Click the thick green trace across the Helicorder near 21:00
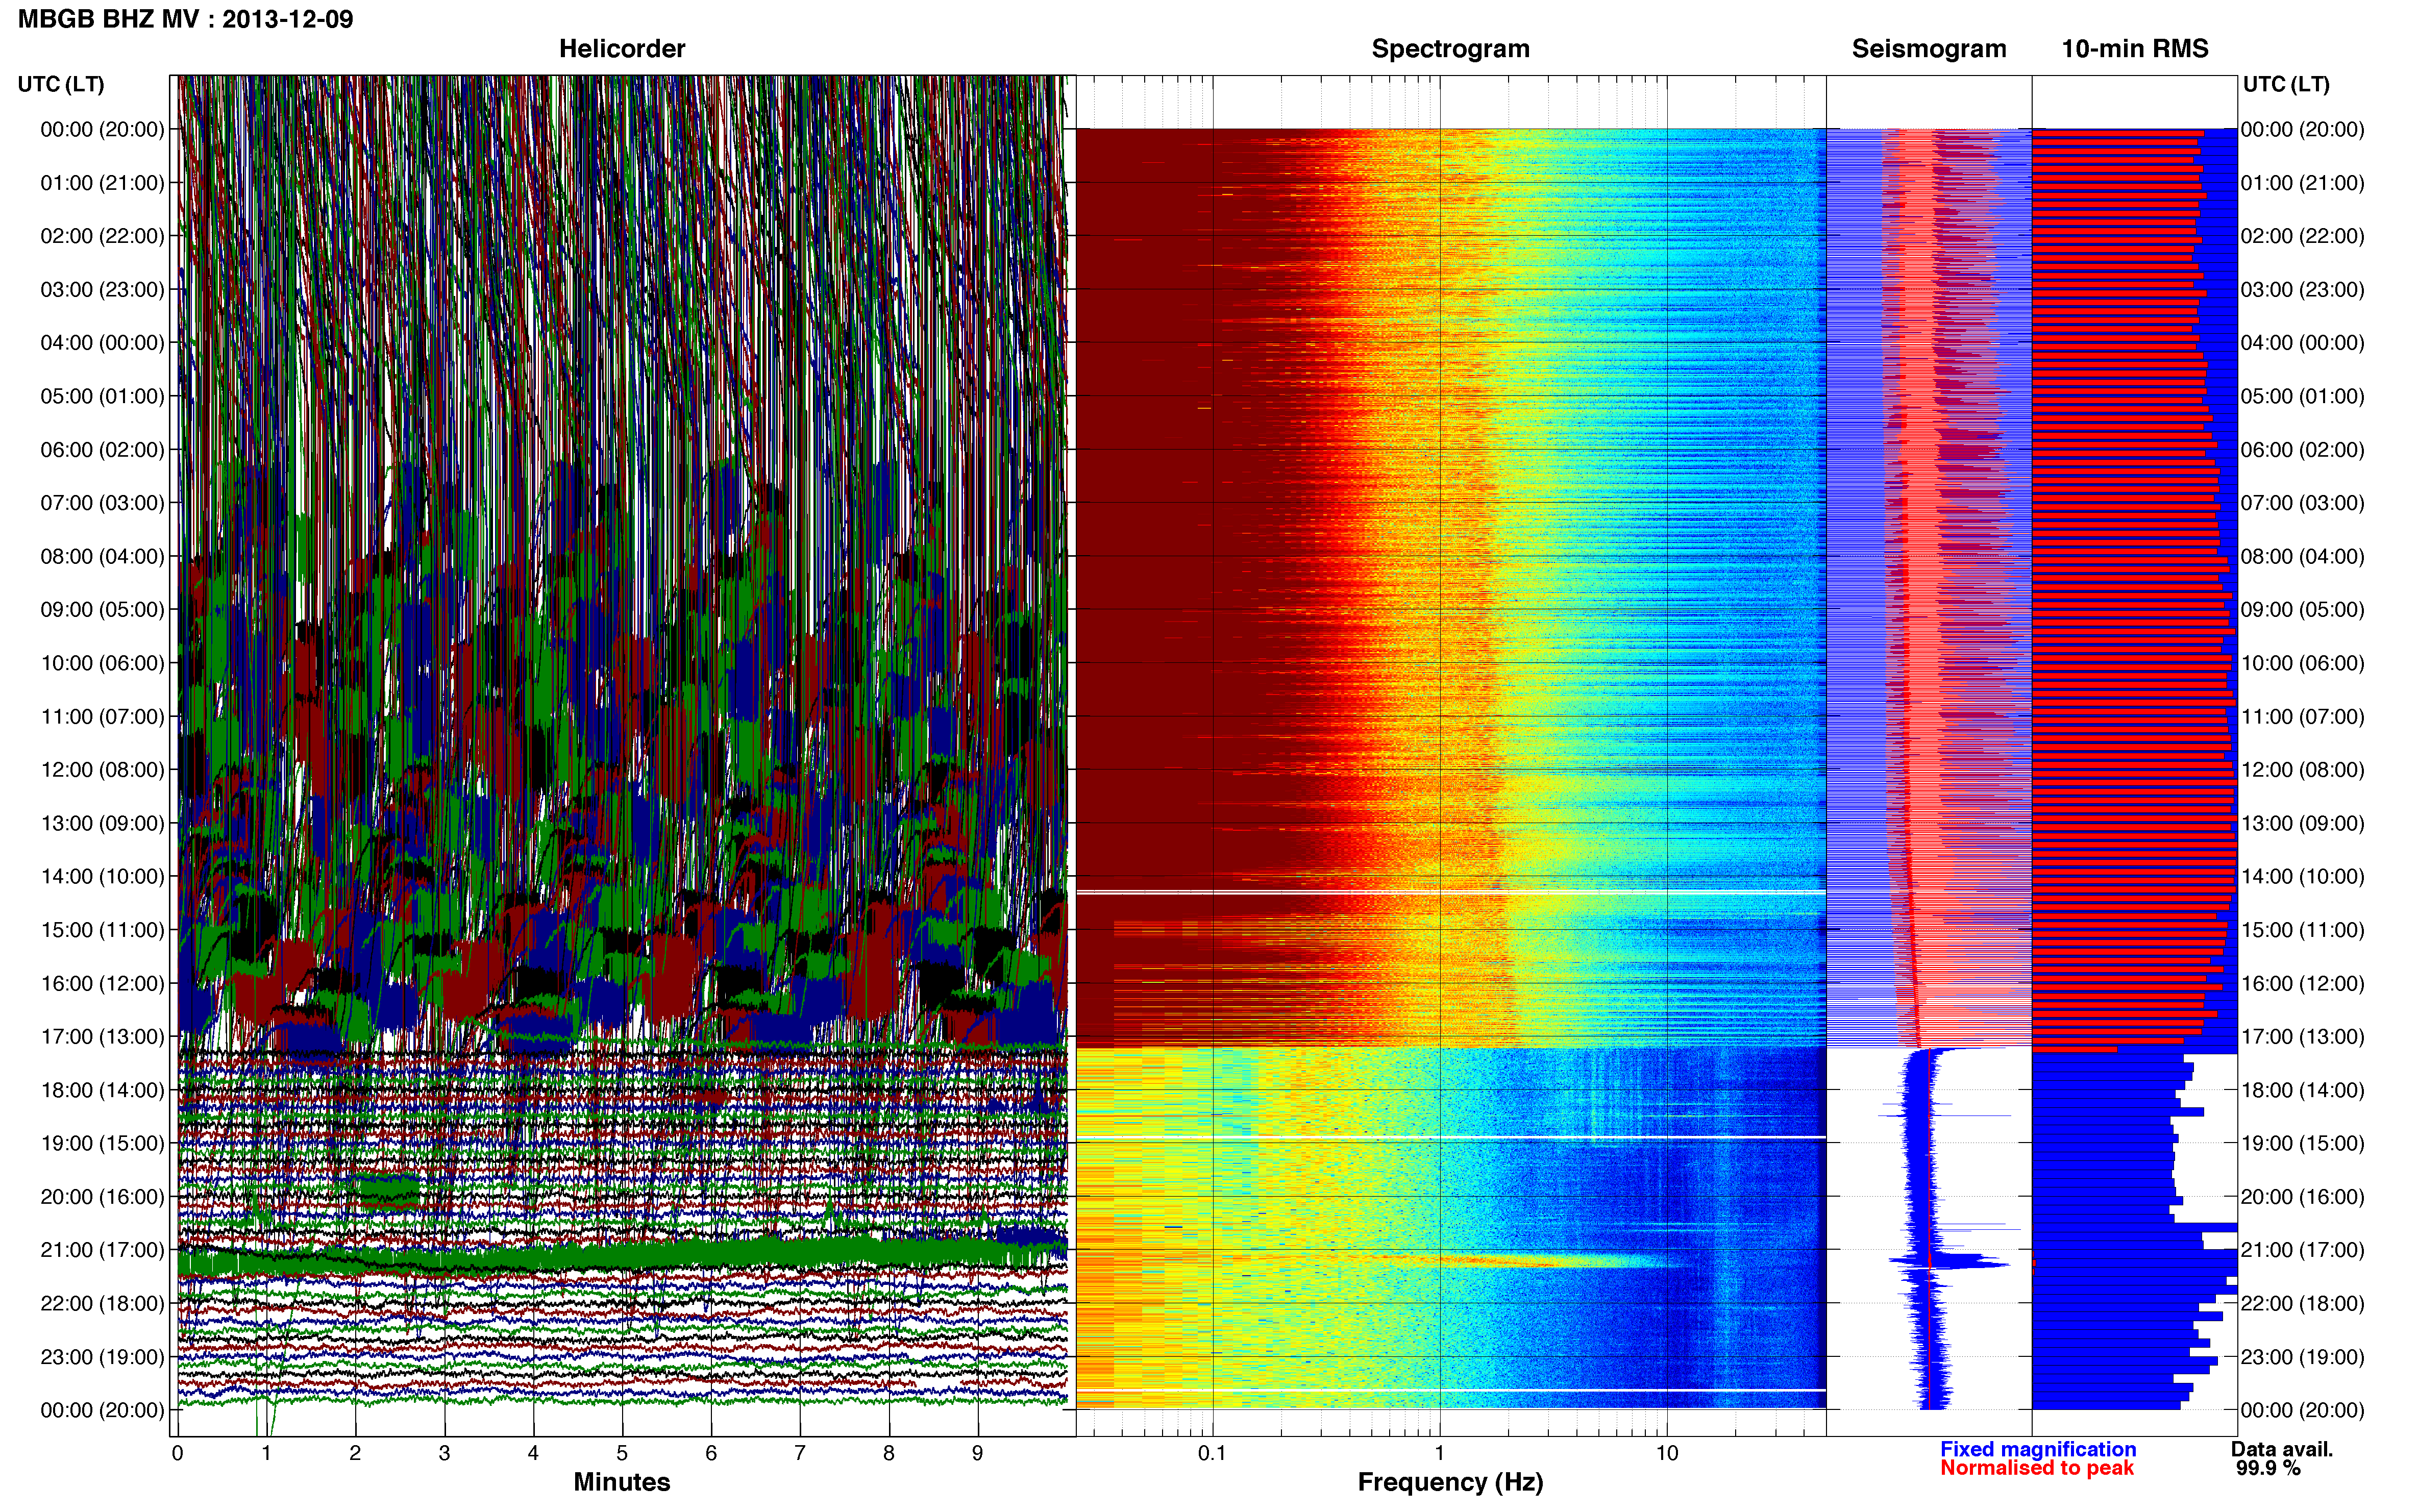This screenshot has width=2419, height=1512. (622, 1256)
